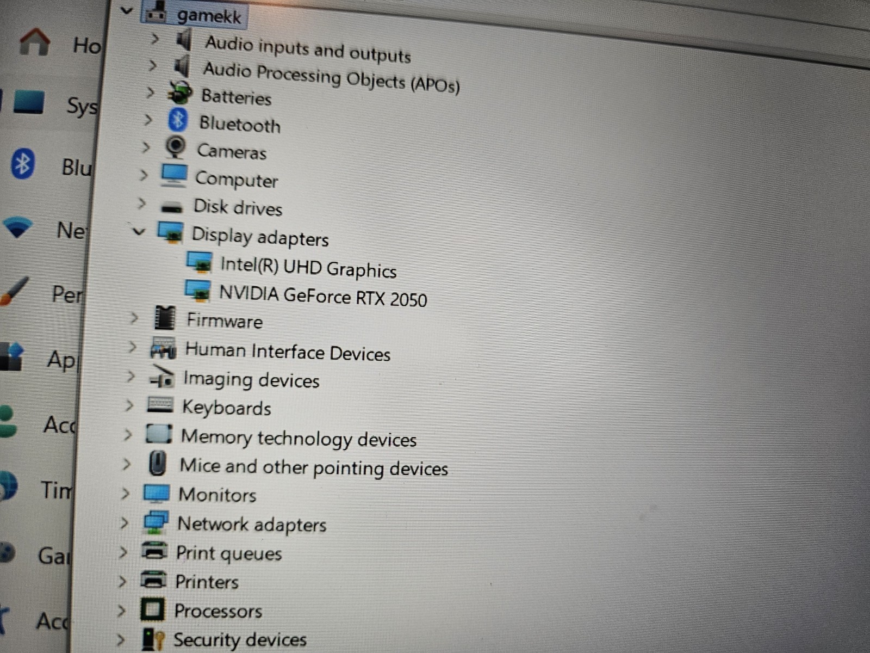The height and width of the screenshot is (653, 870).
Task: Click the Memory technology devices icon
Action: [x=159, y=434]
